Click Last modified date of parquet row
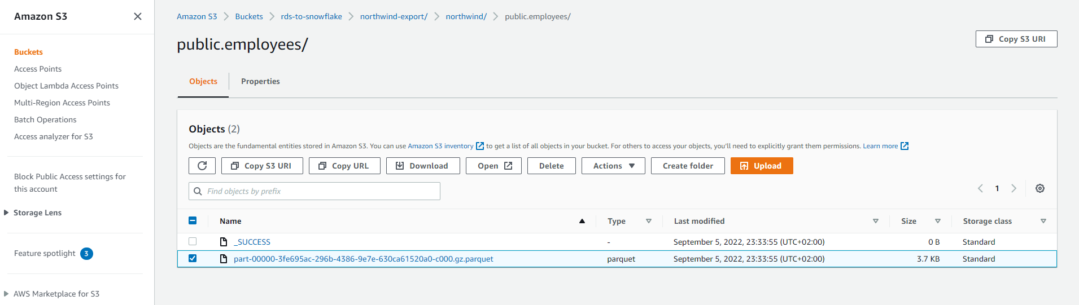This screenshot has height=305, width=1079. (749, 259)
